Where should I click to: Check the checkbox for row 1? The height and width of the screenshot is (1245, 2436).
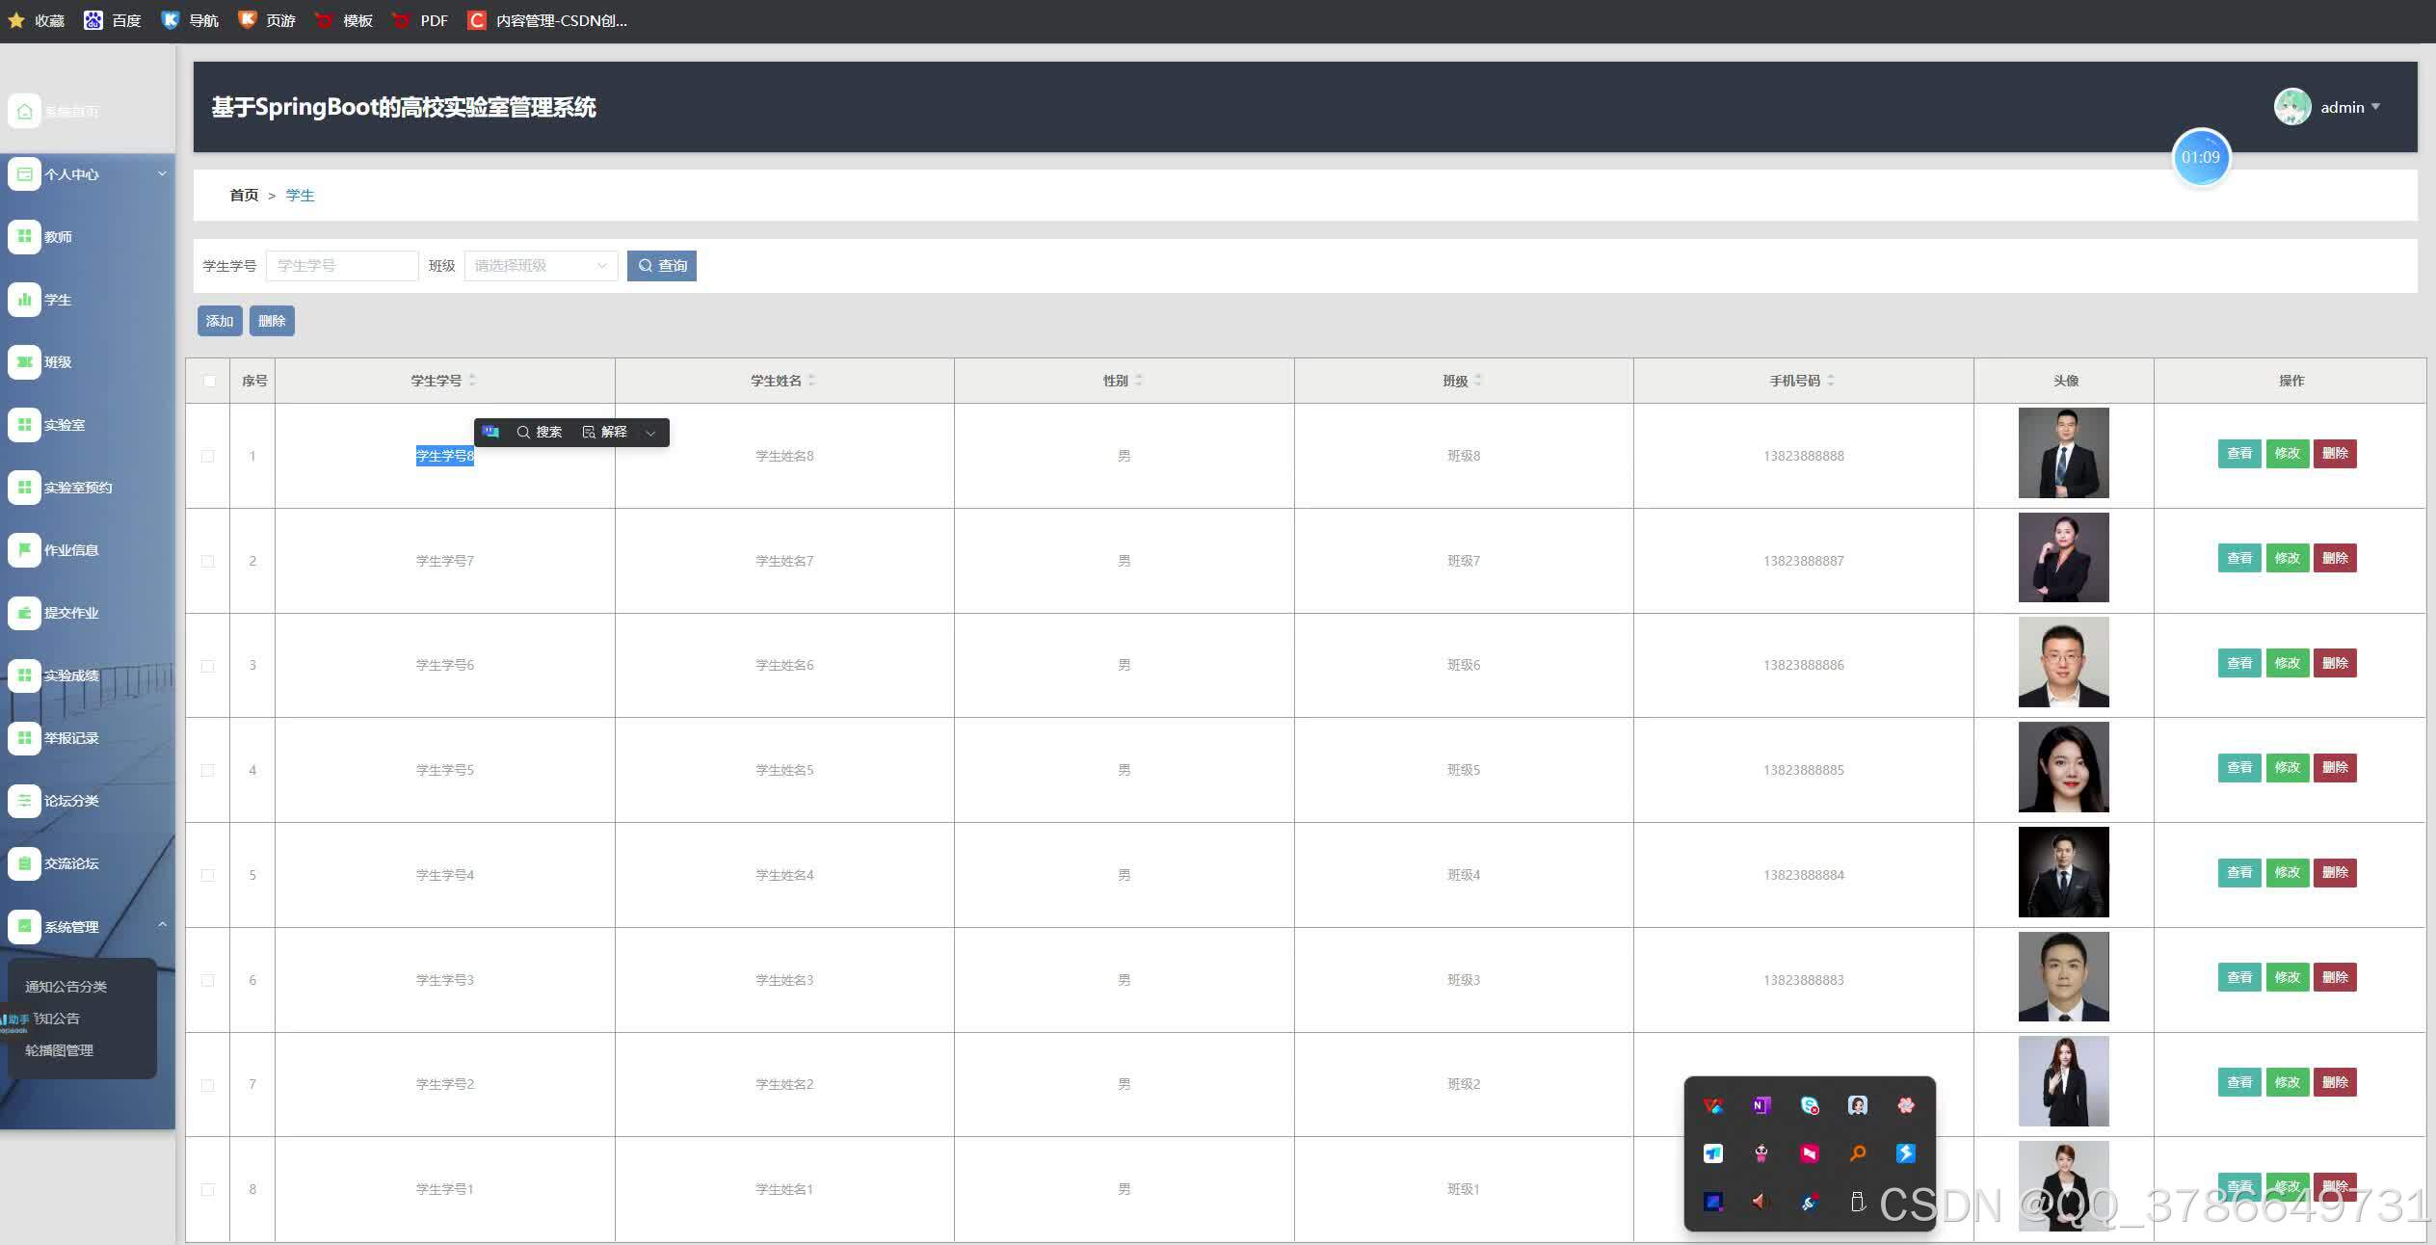208,456
